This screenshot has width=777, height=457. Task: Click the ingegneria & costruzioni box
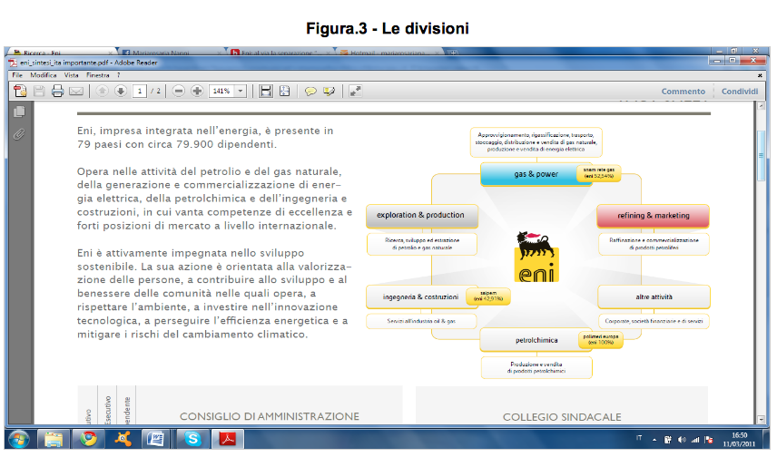420,297
